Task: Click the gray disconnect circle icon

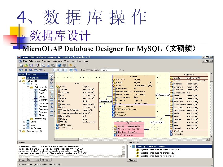Action: (x=64, y=66)
